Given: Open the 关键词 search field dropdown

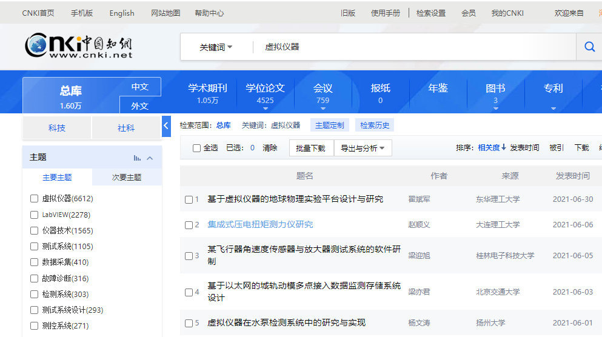Looking at the screenshot, I should [x=216, y=47].
